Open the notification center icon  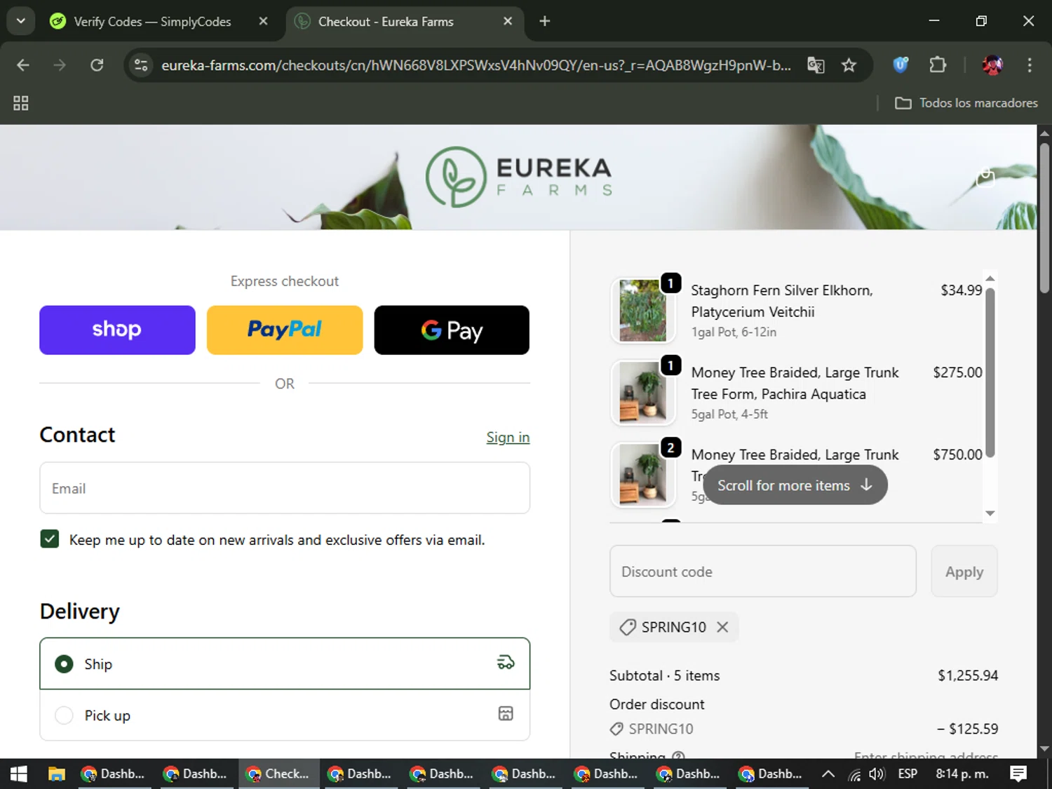click(x=1018, y=774)
